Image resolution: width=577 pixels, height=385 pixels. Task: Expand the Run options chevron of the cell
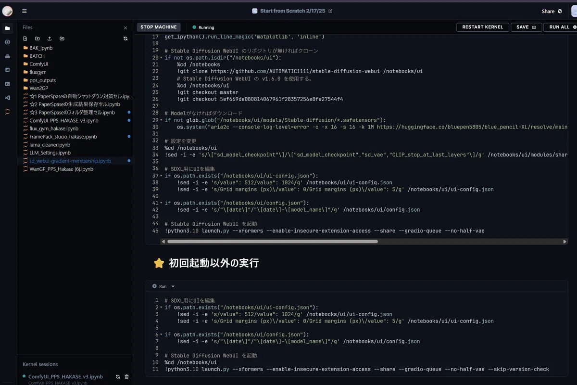[x=173, y=286]
